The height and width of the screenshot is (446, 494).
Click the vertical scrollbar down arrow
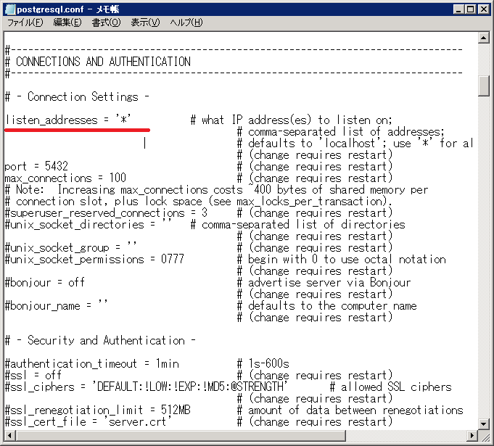(x=484, y=423)
